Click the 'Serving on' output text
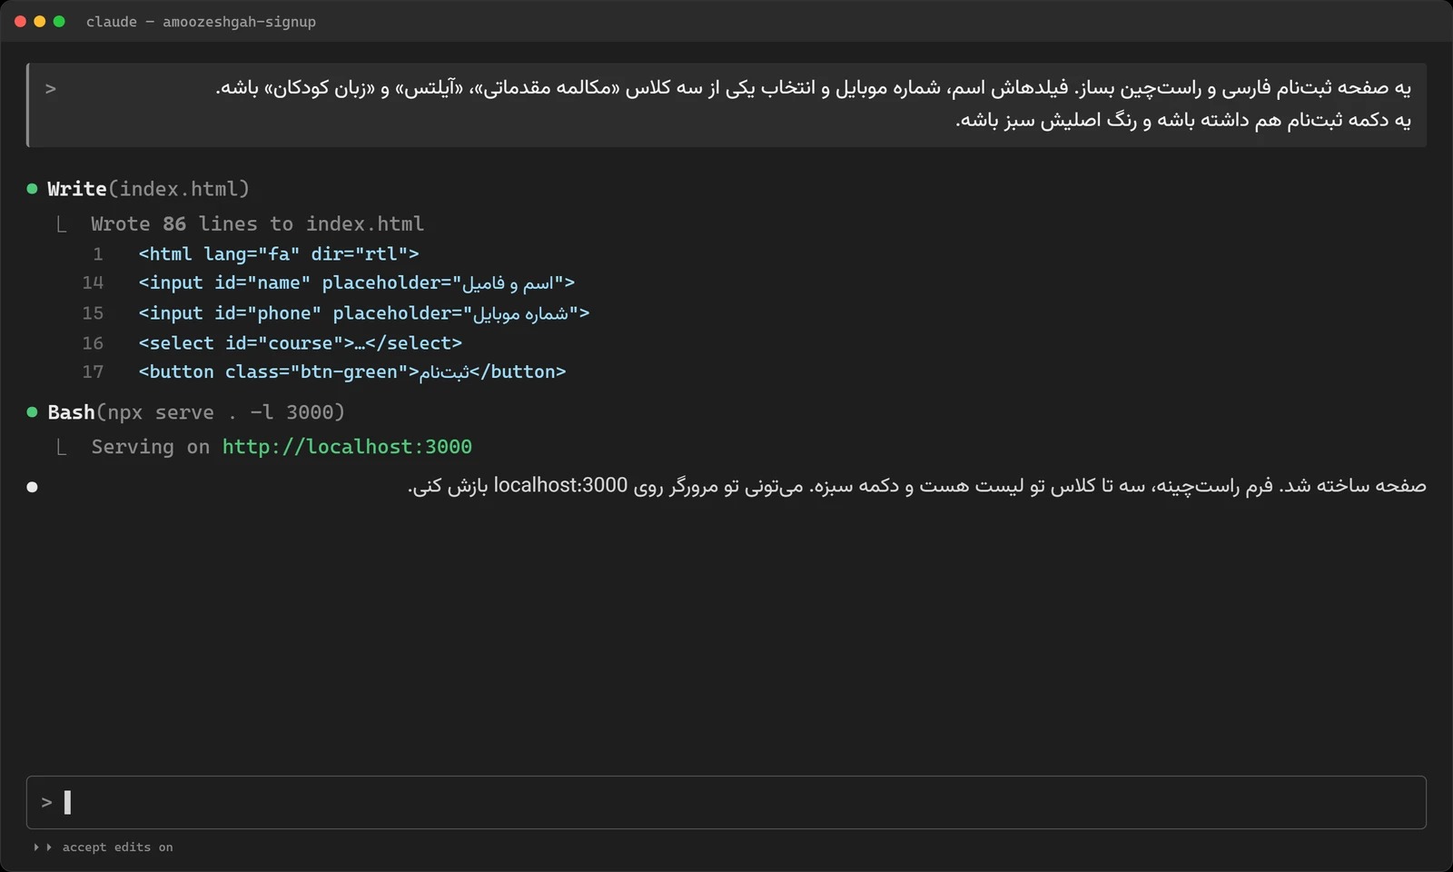This screenshot has width=1453, height=872. pyautogui.click(x=150, y=447)
